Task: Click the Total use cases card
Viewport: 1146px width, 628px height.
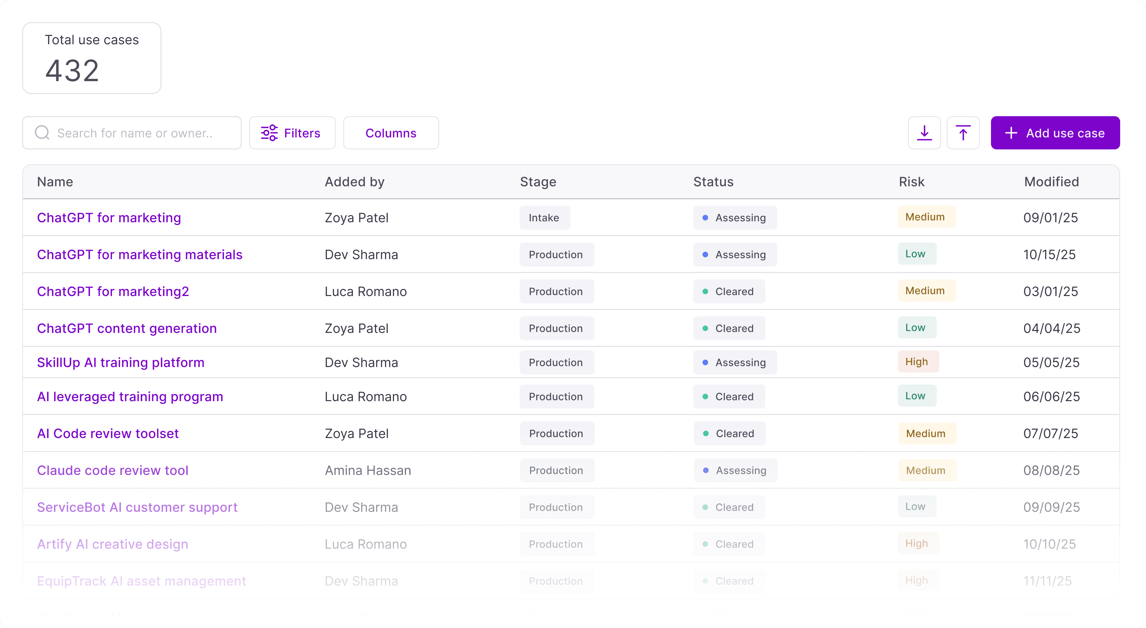Action: 92,58
